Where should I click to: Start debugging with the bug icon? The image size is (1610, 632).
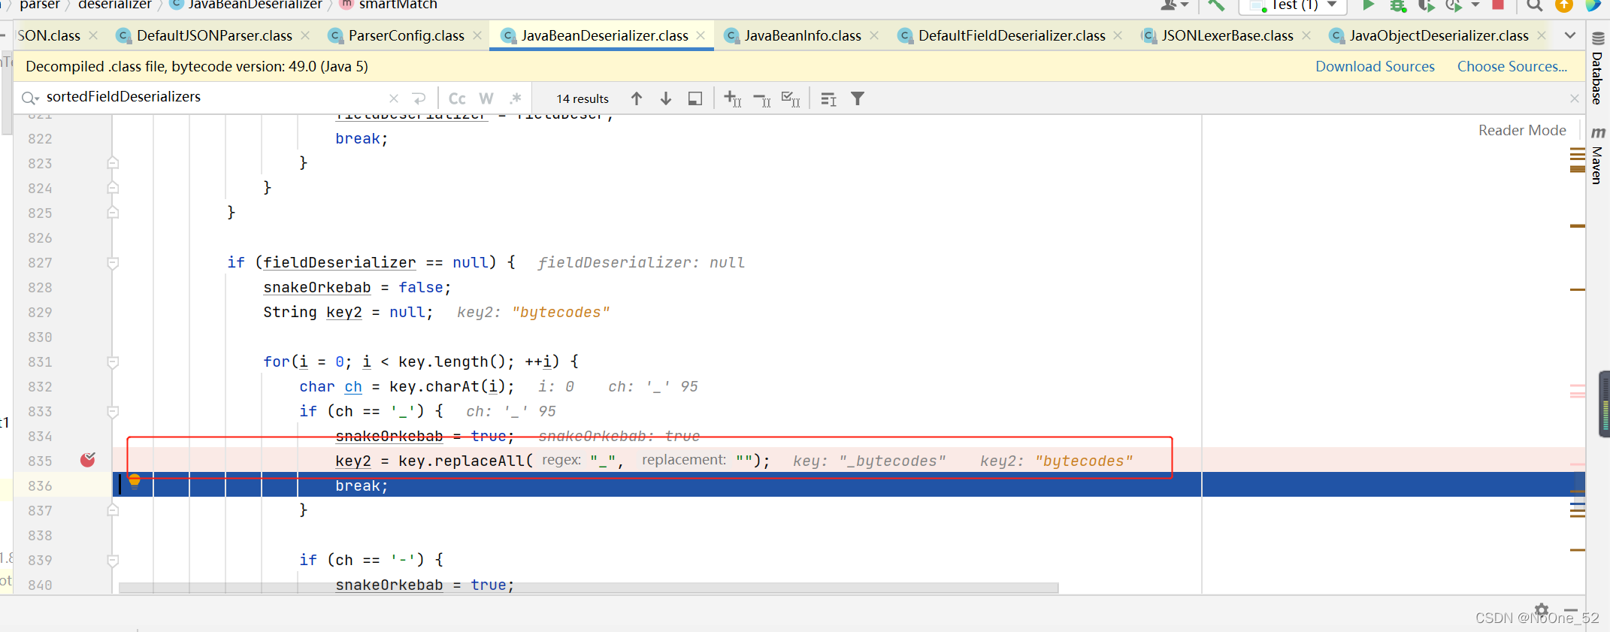pyautogui.click(x=1397, y=5)
